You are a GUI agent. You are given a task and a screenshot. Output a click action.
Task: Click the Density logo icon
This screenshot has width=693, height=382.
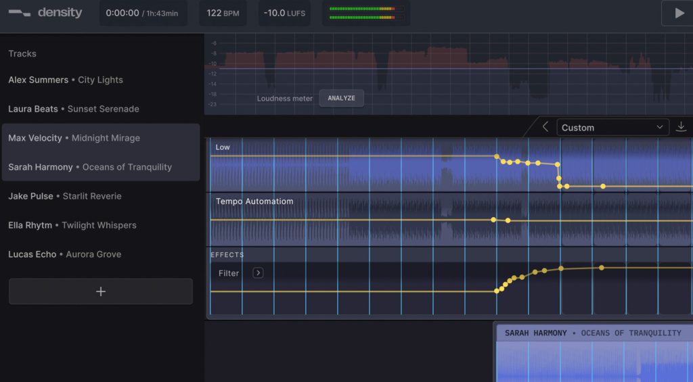[20, 13]
